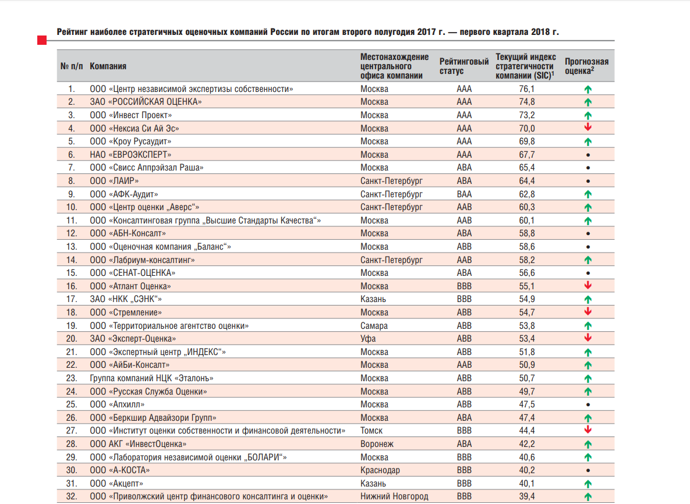Click the city Томск
The width and height of the screenshot is (690, 504).
click(371, 431)
